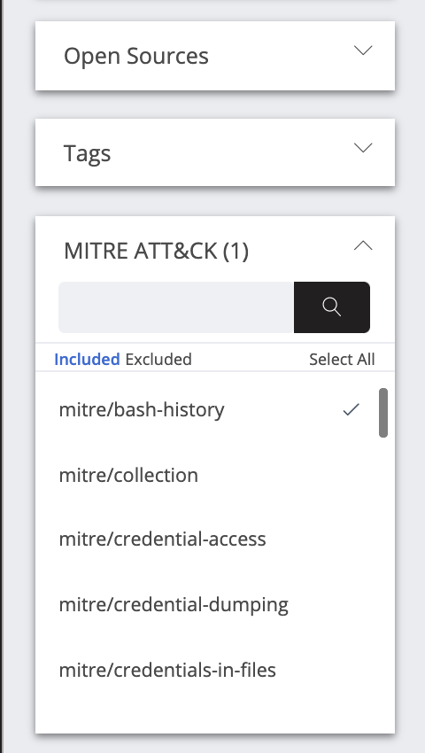This screenshot has height=753, width=425.
Task: Expand the Tags panel chevron
Action: tap(363, 147)
